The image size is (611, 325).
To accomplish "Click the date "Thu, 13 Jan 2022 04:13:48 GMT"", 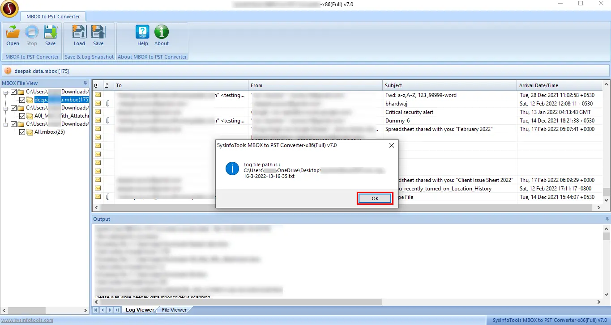I will pyautogui.click(x=555, y=112).
